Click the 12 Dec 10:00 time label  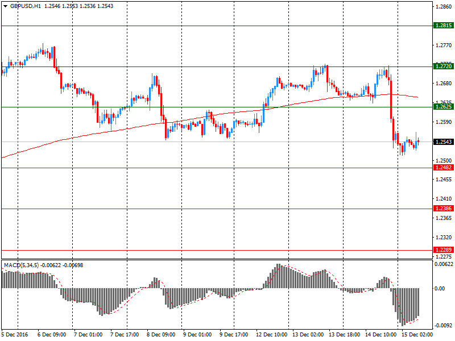click(272, 335)
